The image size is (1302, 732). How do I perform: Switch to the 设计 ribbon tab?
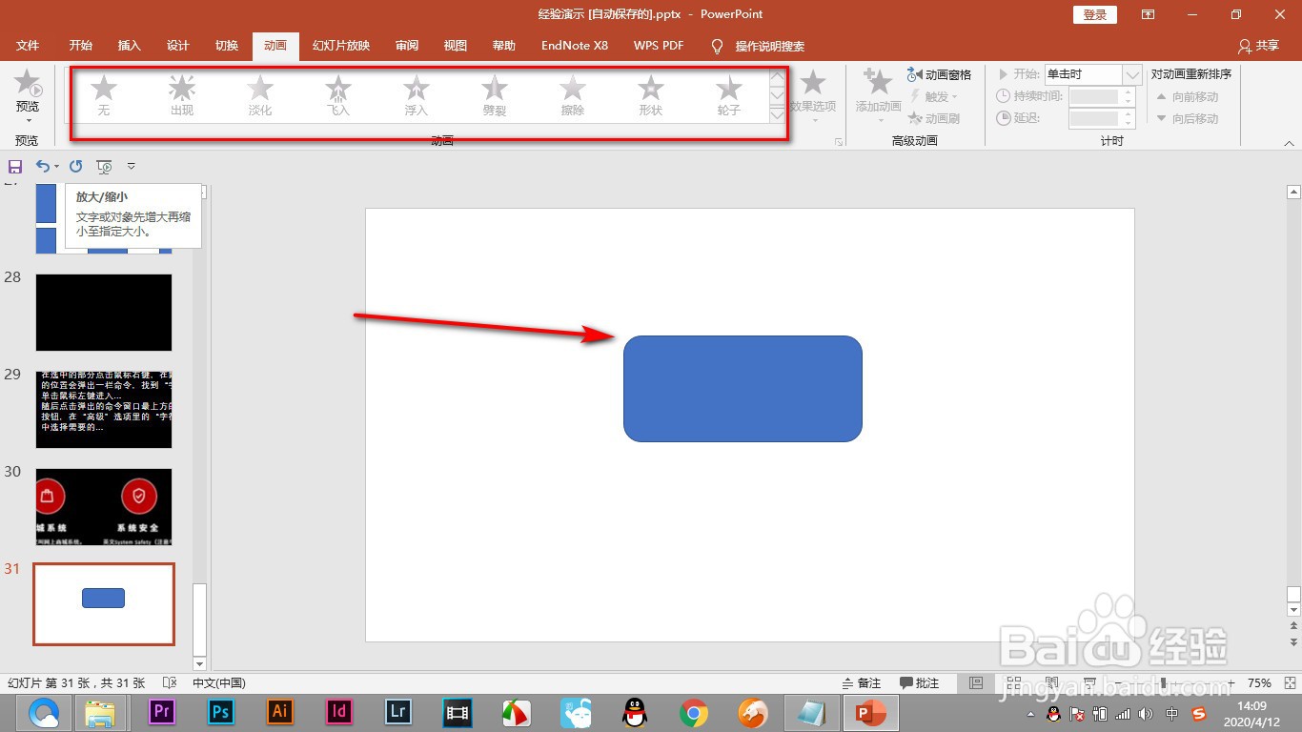(178, 46)
